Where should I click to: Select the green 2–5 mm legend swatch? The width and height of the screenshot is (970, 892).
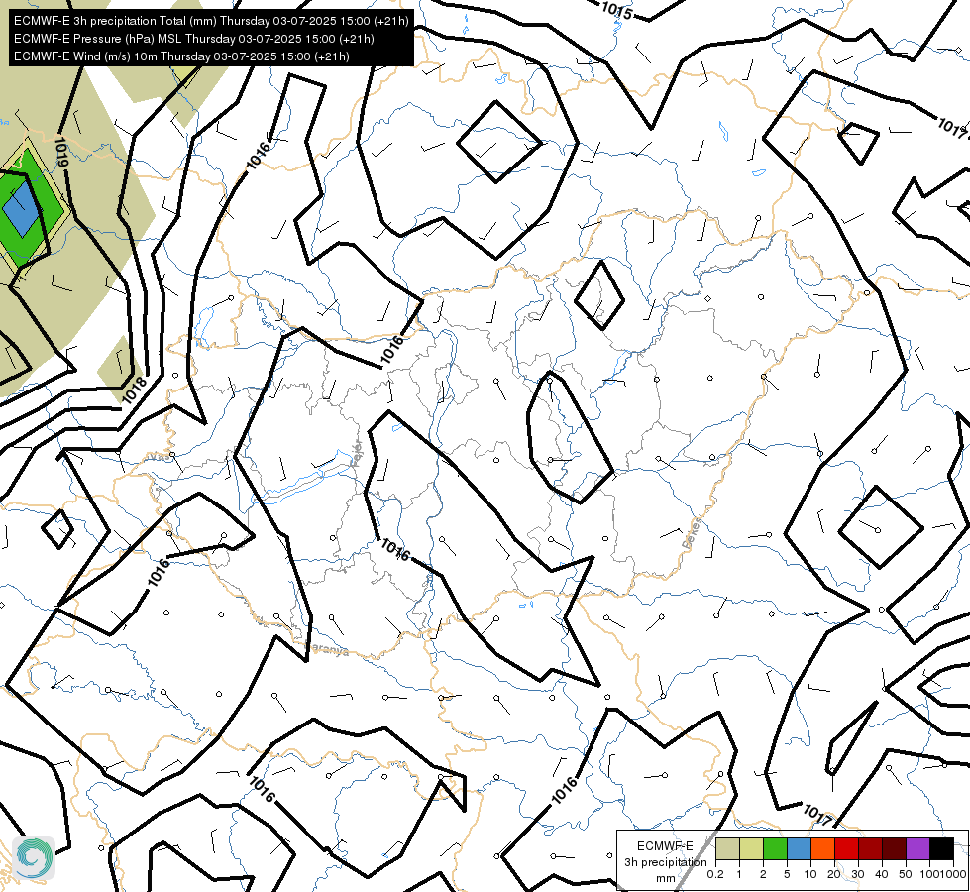(x=775, y=849)
